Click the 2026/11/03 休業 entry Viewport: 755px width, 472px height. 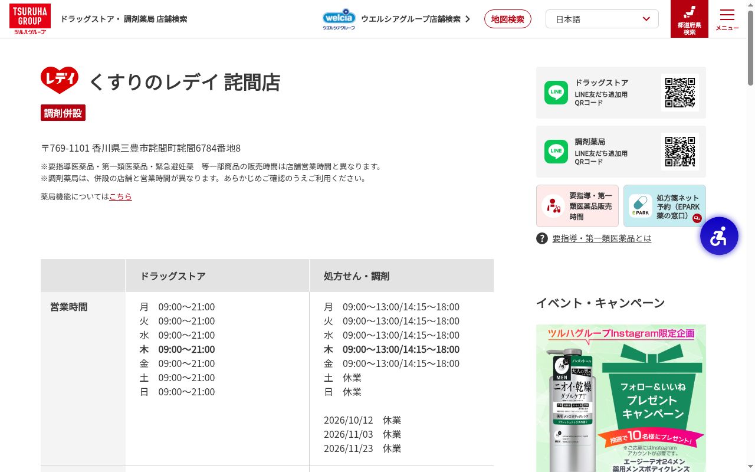362,434
